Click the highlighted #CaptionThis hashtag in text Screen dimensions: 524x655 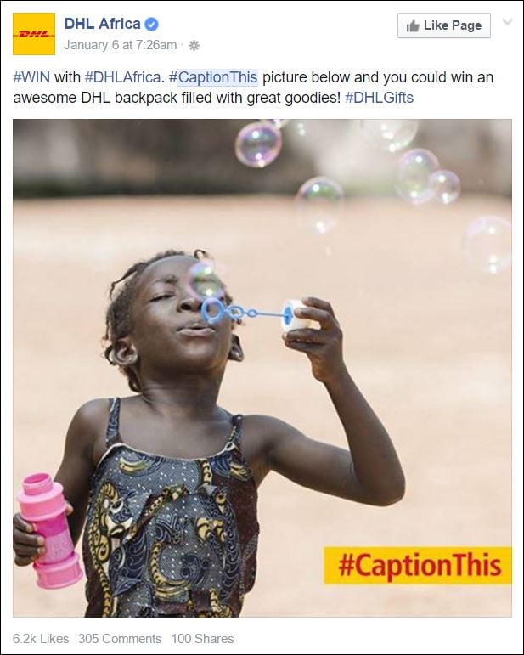click(213, 77)
